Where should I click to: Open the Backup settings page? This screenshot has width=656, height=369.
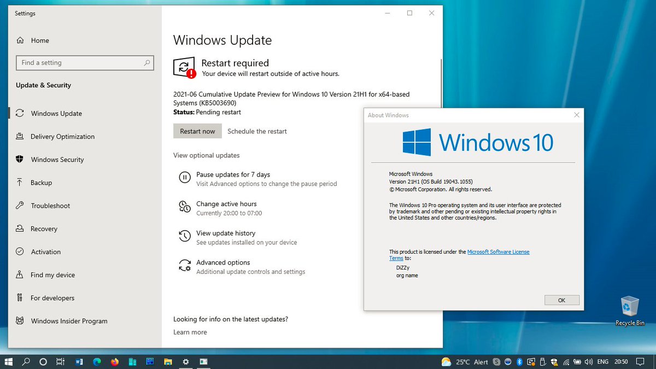(41, 183)
